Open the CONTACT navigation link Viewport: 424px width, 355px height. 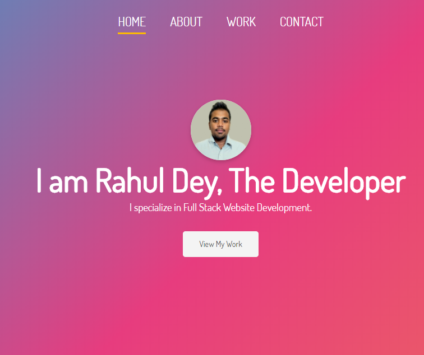tap(302, 22)
